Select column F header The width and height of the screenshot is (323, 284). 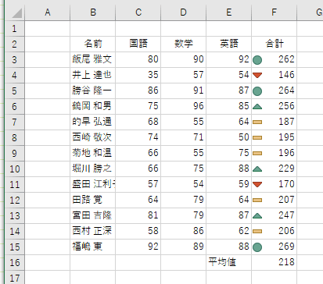(275, 12)
